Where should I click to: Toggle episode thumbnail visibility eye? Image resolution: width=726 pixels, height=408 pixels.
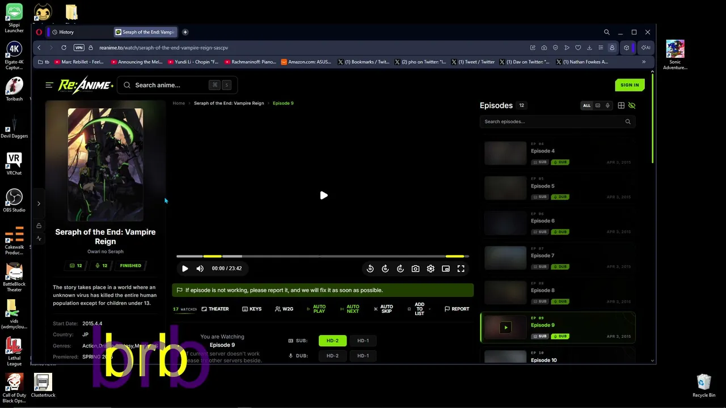coord(632,105)
